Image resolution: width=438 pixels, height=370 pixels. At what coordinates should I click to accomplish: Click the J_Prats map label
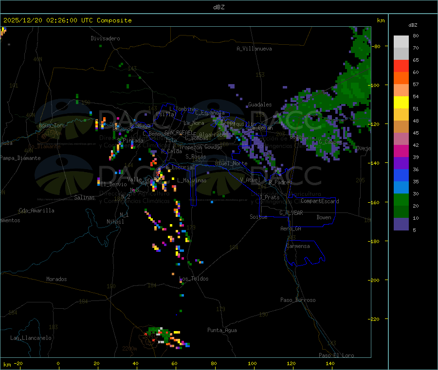(270, 197)
